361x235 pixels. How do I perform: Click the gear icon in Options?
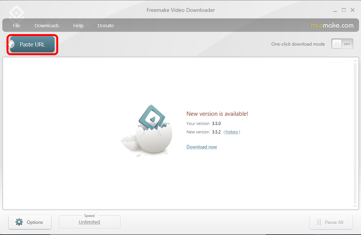(x=19, y=222)
